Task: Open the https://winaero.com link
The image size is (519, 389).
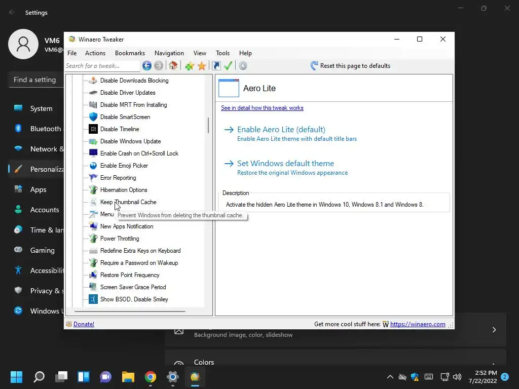Action: [x=418, y=324]
